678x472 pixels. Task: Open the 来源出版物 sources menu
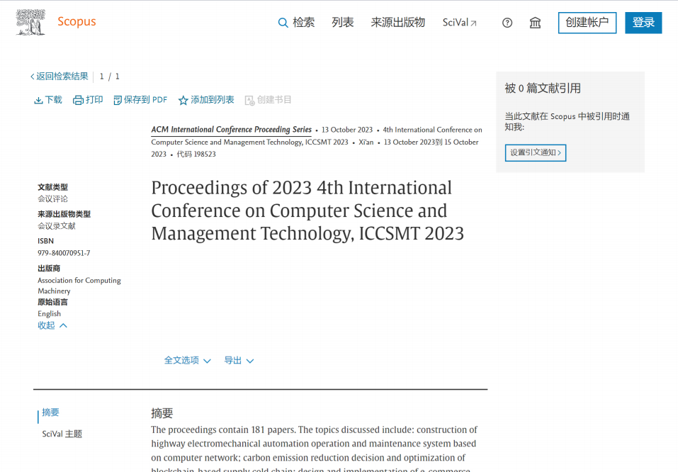tap(398, 23)
